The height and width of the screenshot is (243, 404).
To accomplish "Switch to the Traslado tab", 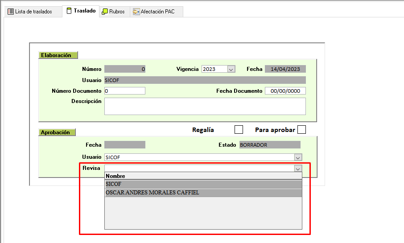I will (x=81, y=11).
